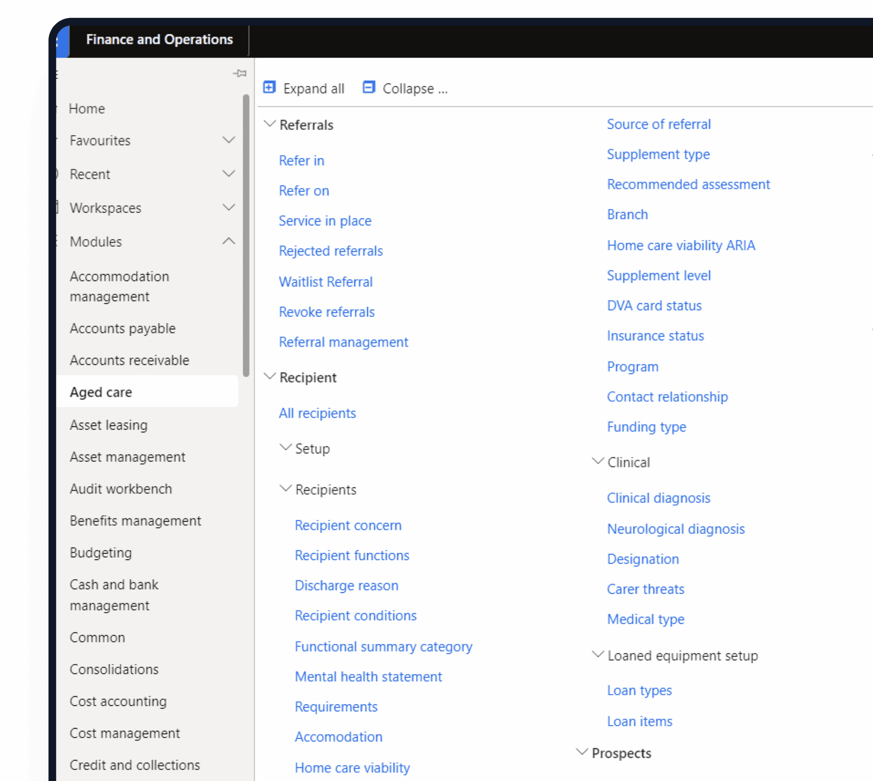Screen dimensions: 873x781
Task: Open the Discharge reason link
Action: [347, 586]
